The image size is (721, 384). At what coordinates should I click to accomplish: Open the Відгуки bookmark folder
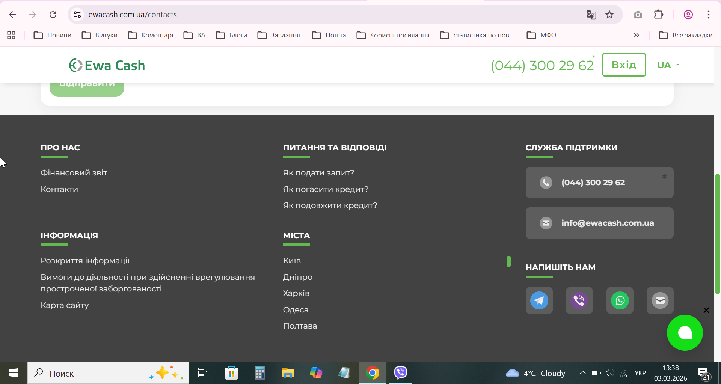pos(100,35)
